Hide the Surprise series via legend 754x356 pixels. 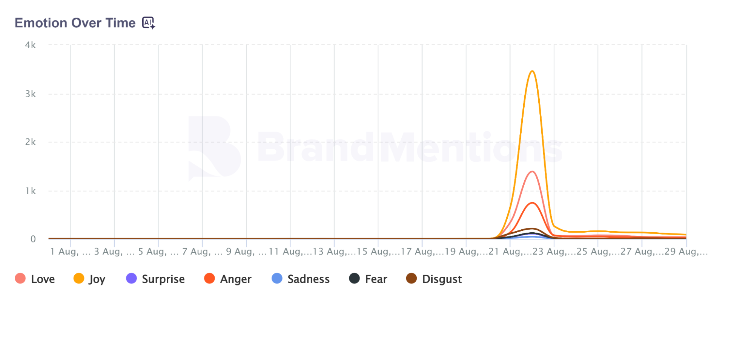(155, 279)
